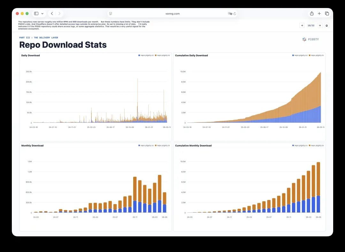Click the 'Cumulative Monthly Download' chart title

coord(193,146)
